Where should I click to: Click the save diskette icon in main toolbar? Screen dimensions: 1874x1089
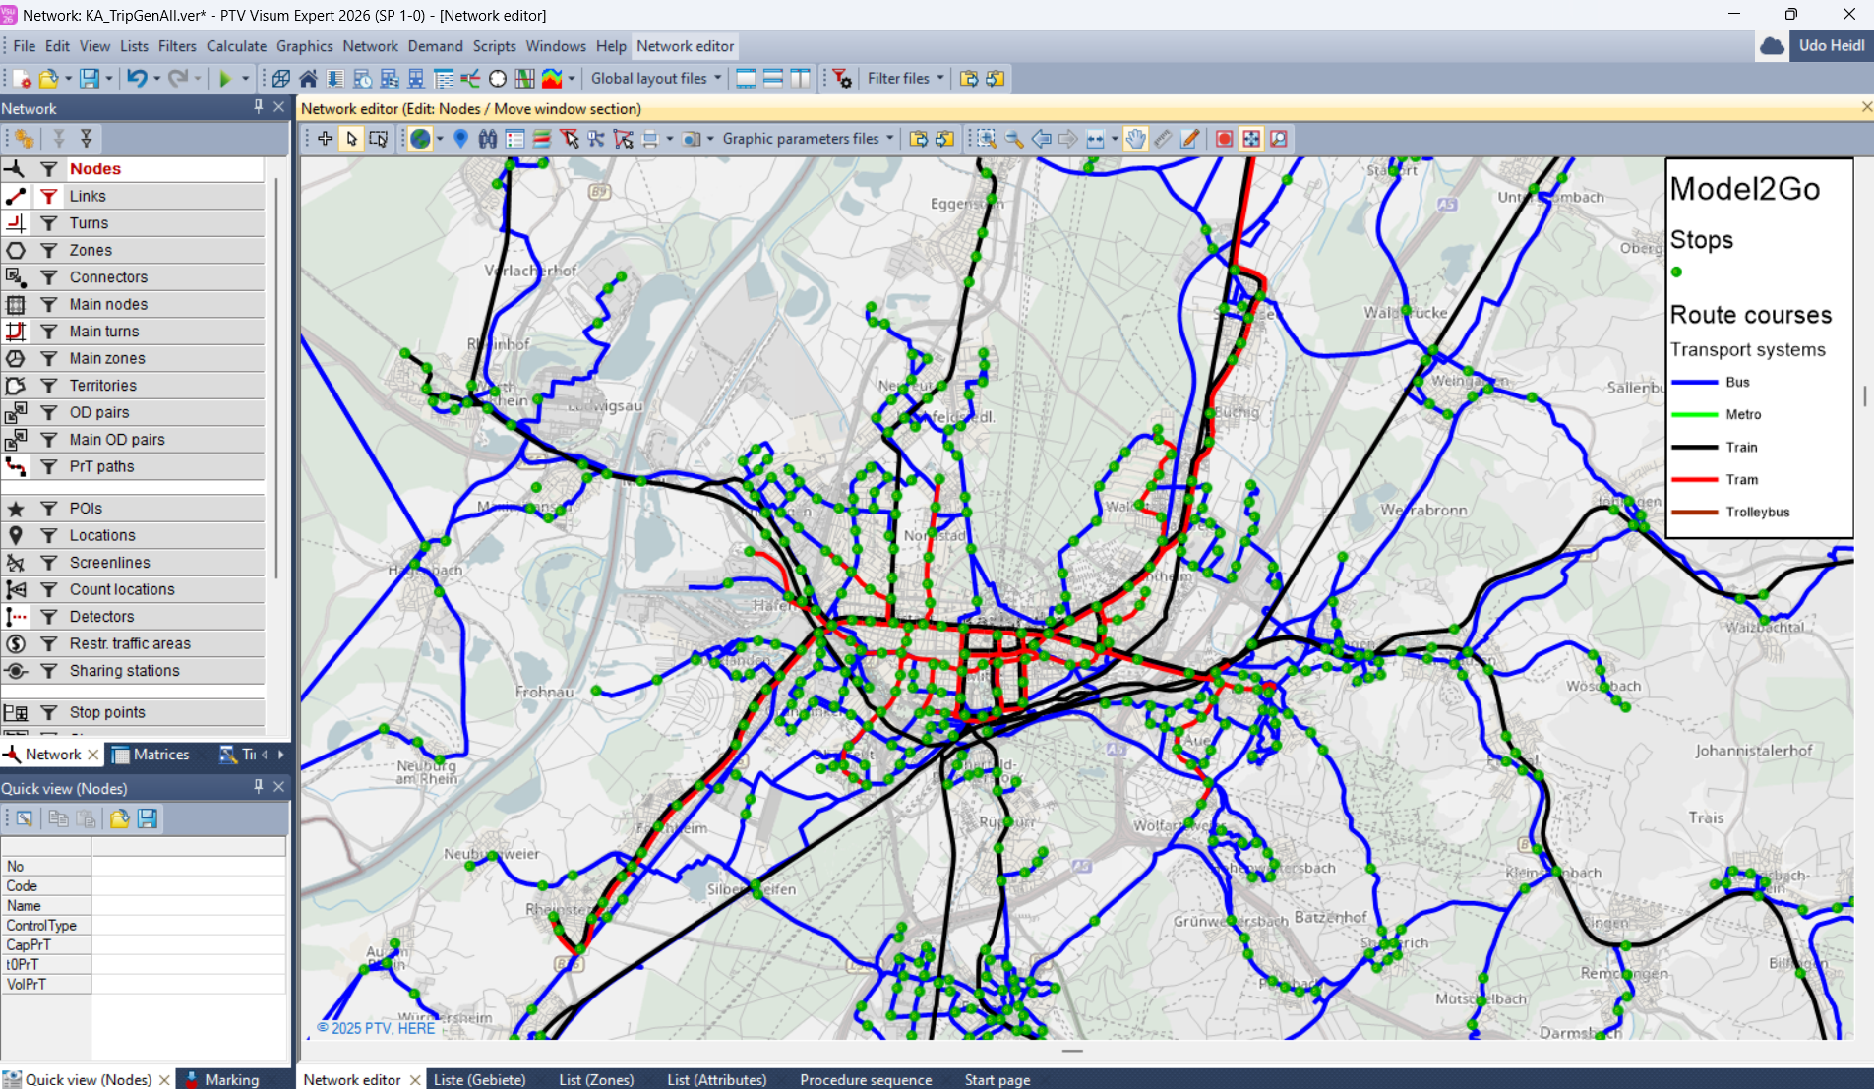90,79
